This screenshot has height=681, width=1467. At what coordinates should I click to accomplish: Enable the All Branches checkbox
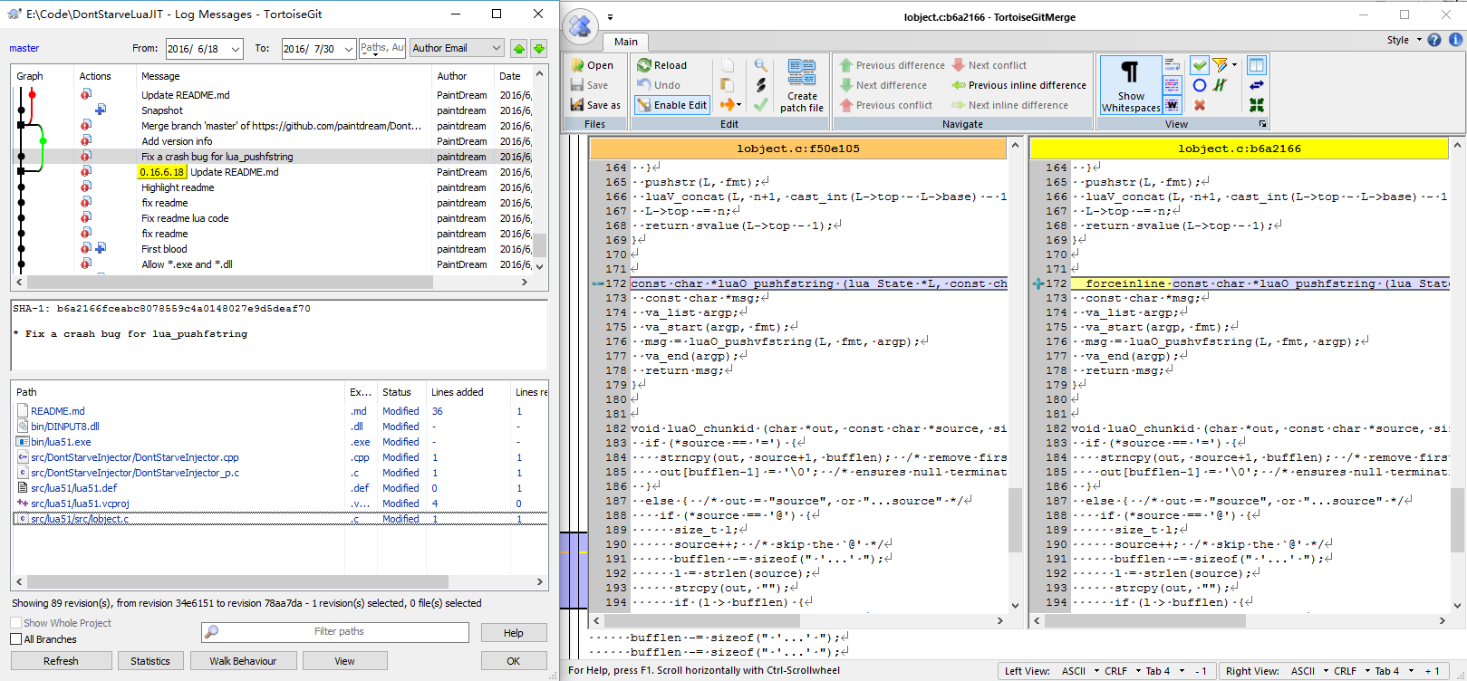point(16,639)
